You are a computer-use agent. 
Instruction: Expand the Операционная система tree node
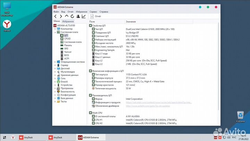click(55, 62)
